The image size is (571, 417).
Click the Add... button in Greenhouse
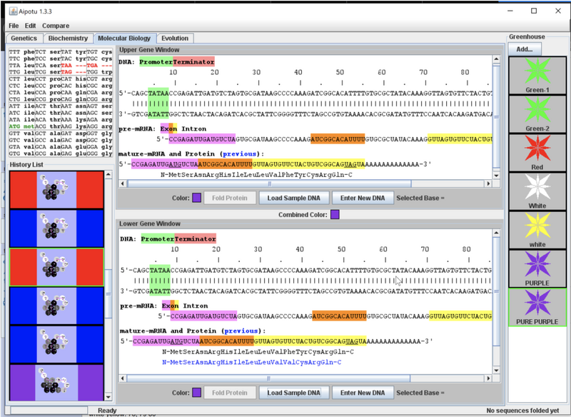point(524,49)
